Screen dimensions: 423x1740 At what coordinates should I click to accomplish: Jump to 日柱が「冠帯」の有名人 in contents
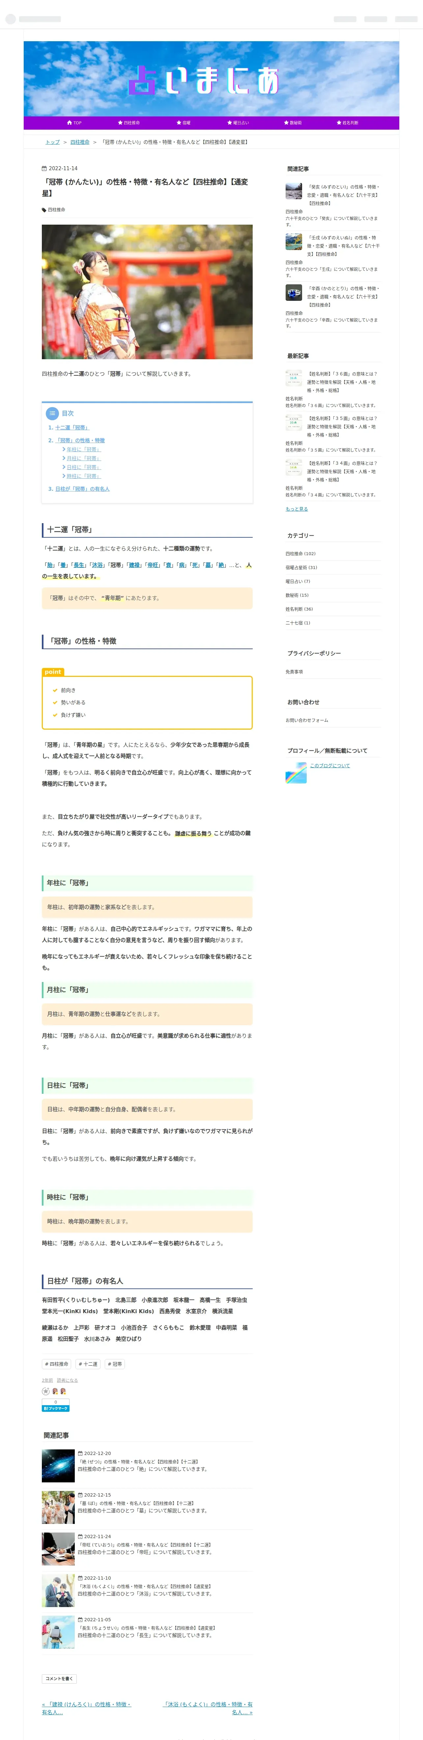[x=82, y=489]
